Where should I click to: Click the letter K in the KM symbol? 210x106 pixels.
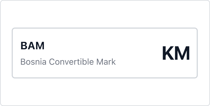tap(169, 53)
